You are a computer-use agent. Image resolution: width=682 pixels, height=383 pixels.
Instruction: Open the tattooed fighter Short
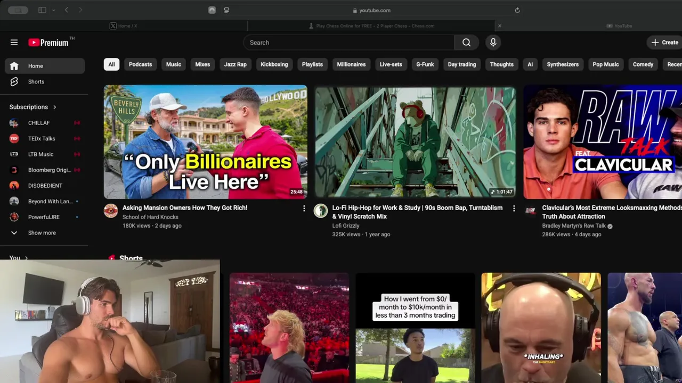(645, 328)
